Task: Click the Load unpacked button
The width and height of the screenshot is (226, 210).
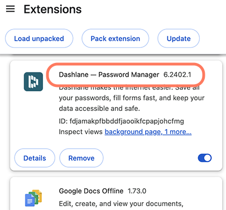Action: 39,38
